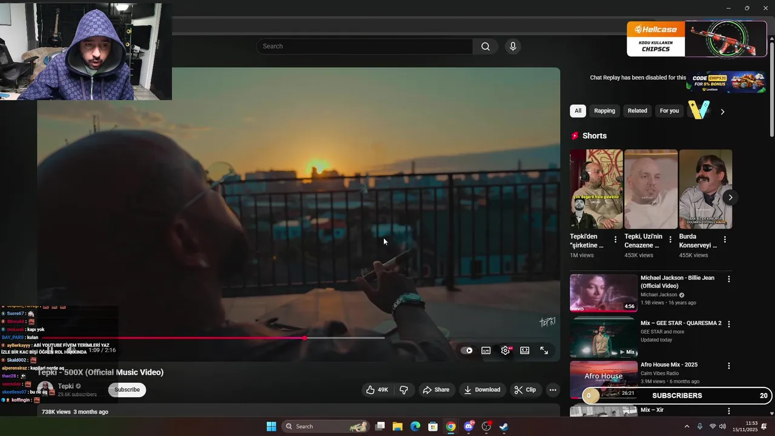
Task: Open network and volume quick settings
Action: tap(717, 426)
